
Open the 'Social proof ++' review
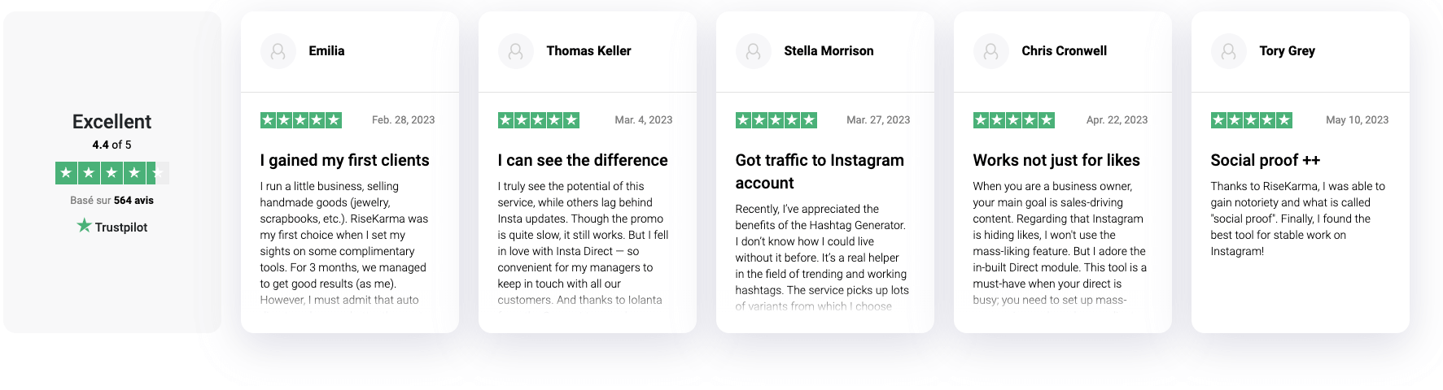coord(1266,160)
